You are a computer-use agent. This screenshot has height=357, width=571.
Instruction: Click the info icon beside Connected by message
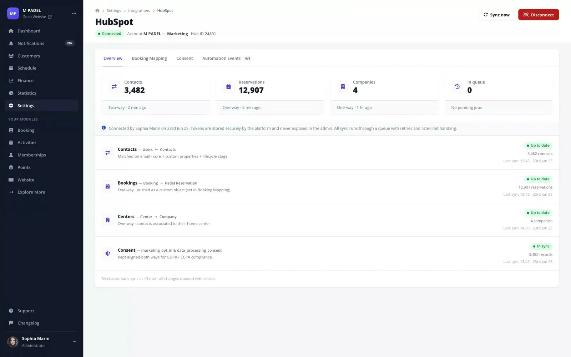(104, 128)
